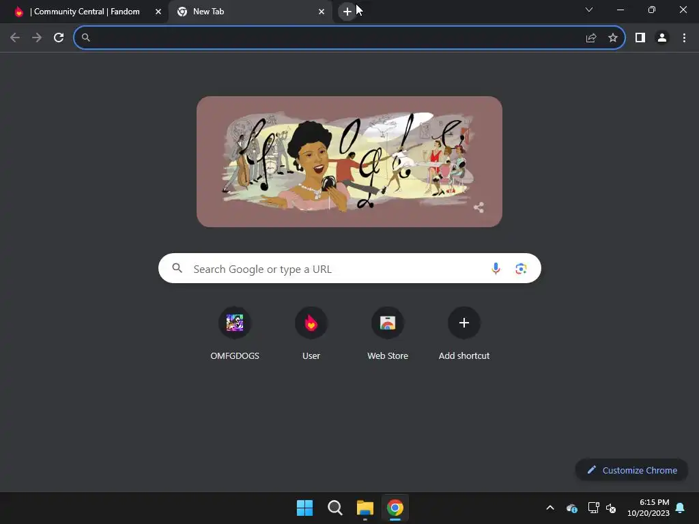
Task: Click the search icon in address bar
Action: coord(86,38)
